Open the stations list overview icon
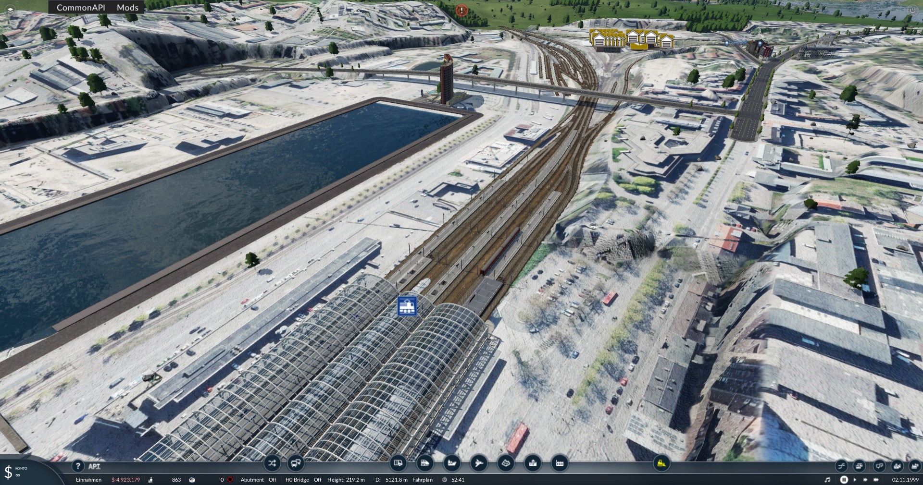 tap(879, 466)
